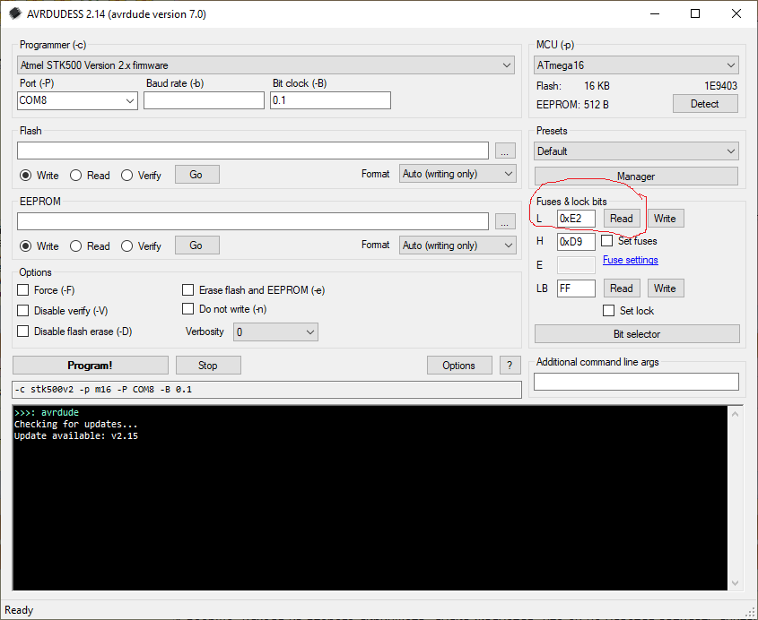Image resolution: width=758 pixels, height=620 pixels.
Task: Browse for a Flash file
Action: point(505,151)
